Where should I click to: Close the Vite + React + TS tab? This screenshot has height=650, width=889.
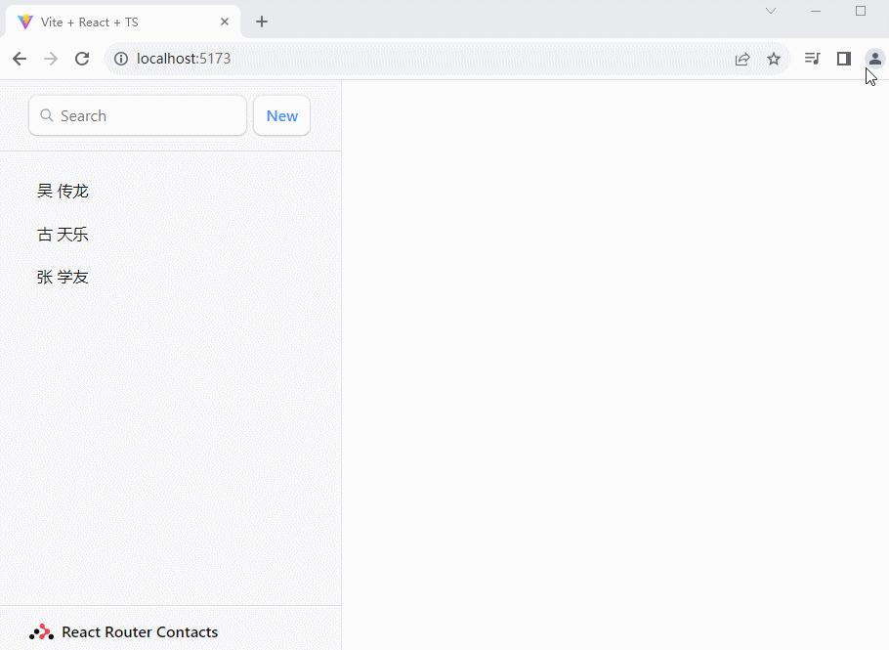tap(225, 22)
